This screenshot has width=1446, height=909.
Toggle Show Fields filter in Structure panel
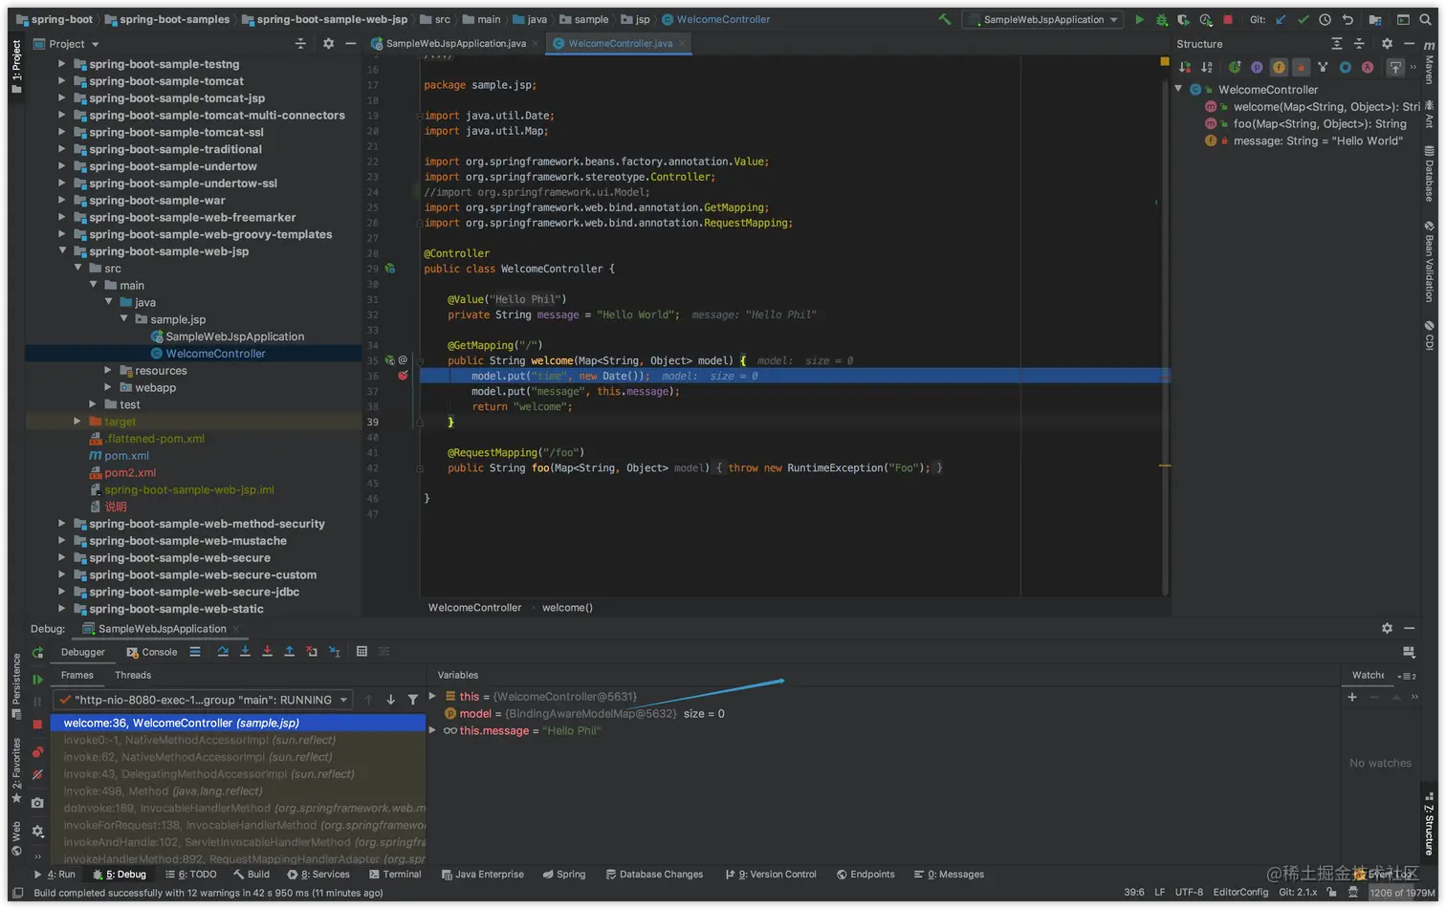[1279, 67]
